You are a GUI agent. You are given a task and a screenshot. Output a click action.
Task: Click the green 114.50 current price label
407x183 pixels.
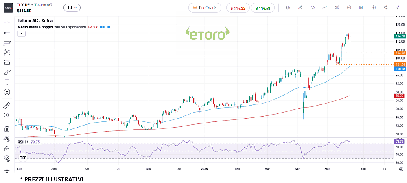(x=400, y=37)
